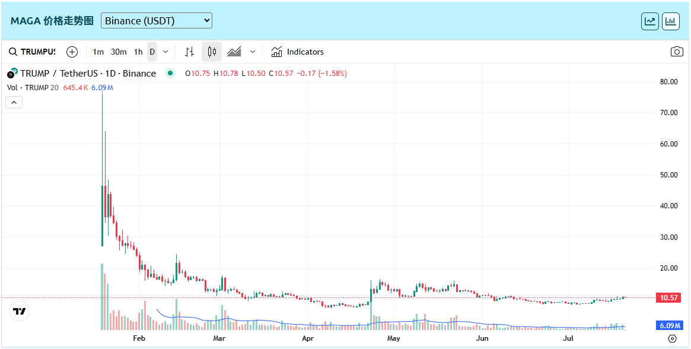This screenshot has height=349, width=691.
Task: Select the 1m time interval
Action: [98, 52]
